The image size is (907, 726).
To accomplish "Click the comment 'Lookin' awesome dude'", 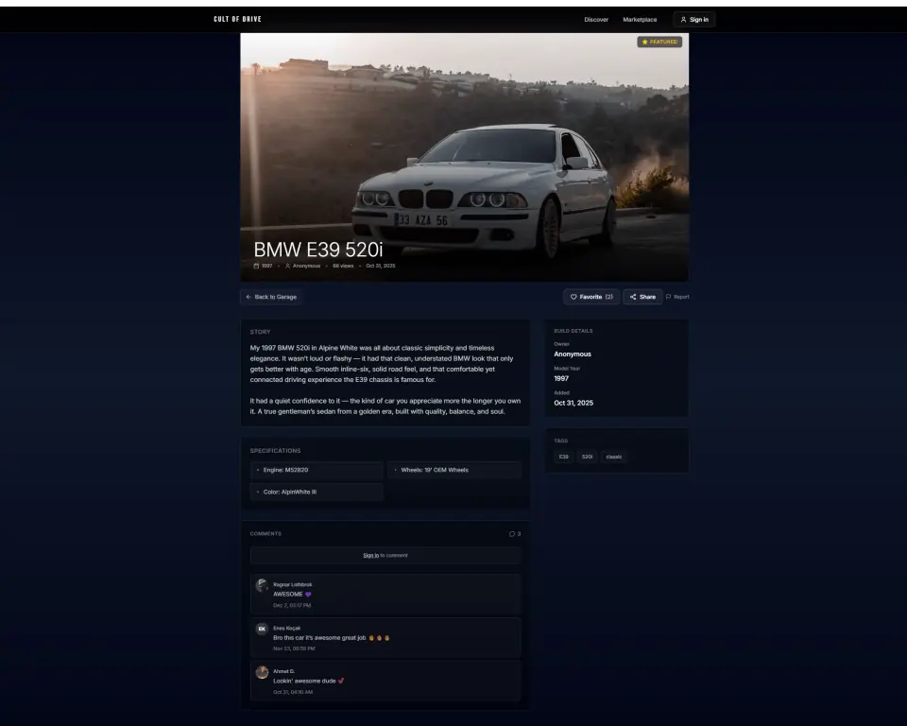I will pos(308,682).
